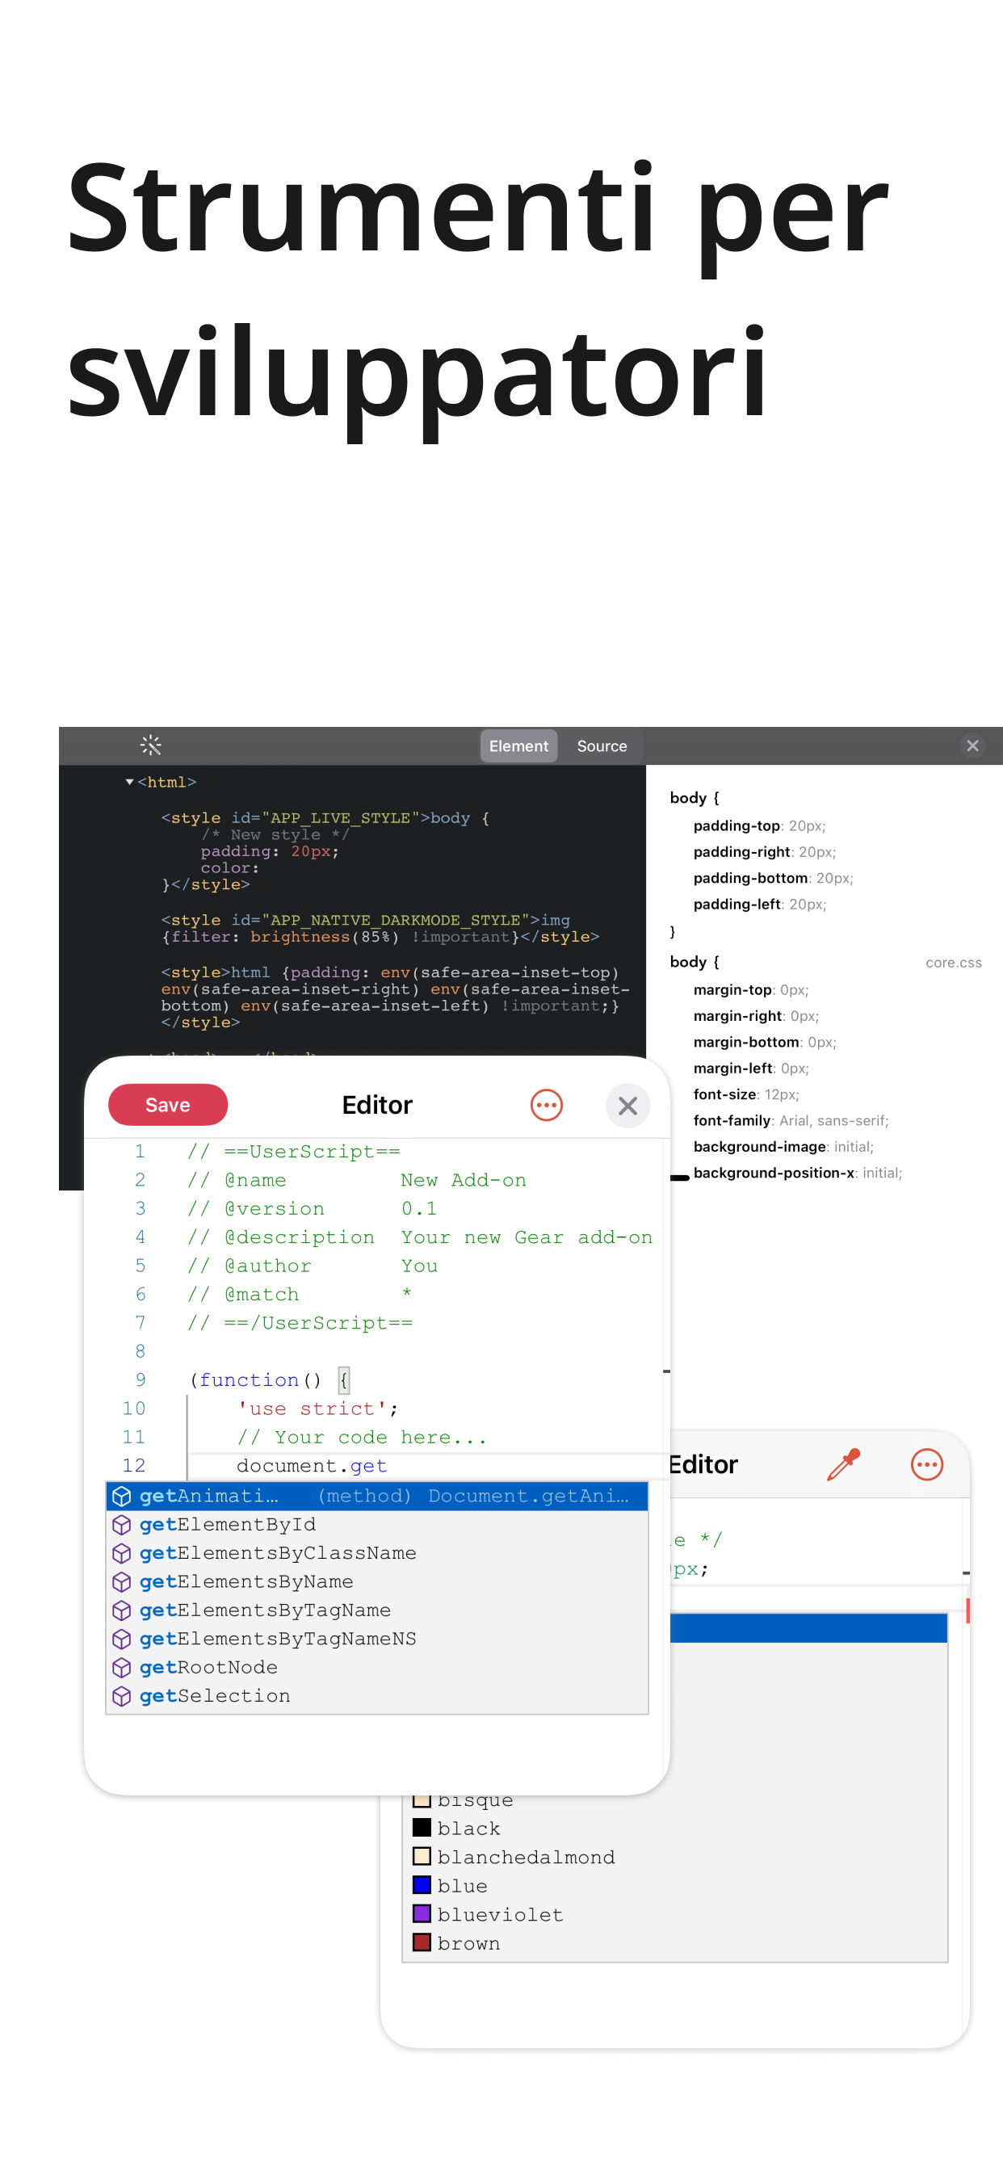
Task: Click the getElementById method cube icon
Action: [x=121, y=1525]
